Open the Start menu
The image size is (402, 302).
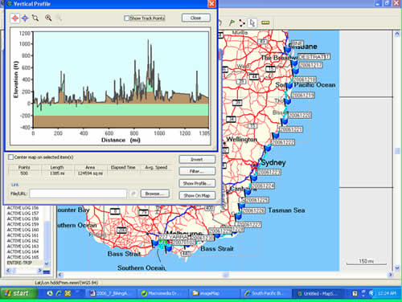(x=18, y=293)
